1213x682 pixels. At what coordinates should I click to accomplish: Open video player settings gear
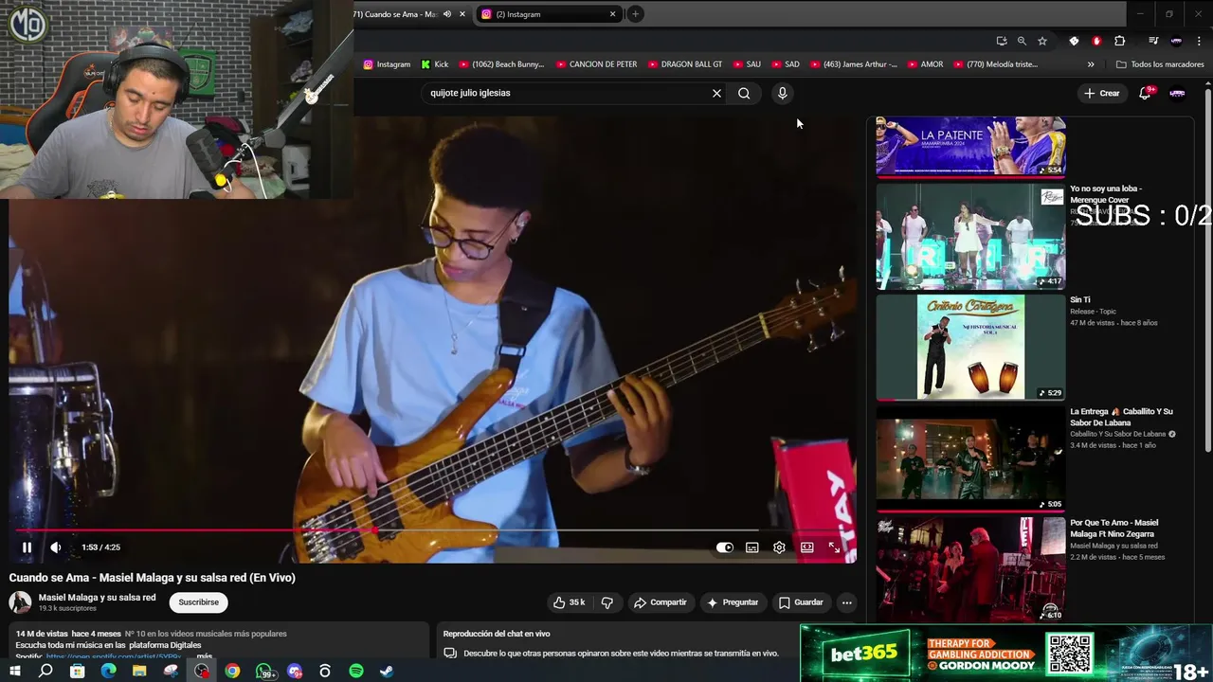(779, 547)
